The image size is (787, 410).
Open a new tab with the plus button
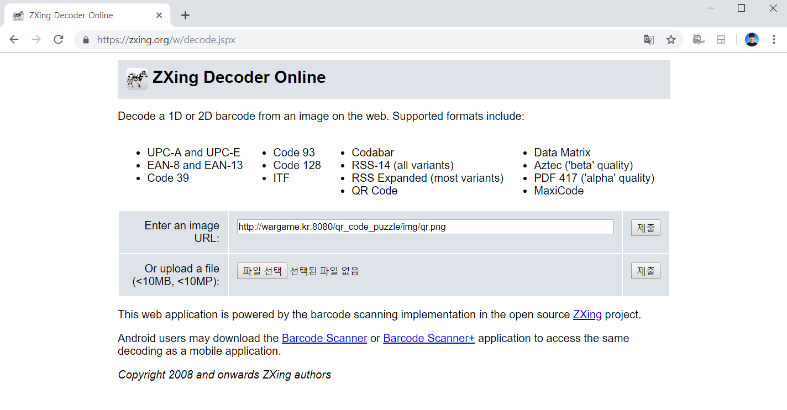[186, 15]
